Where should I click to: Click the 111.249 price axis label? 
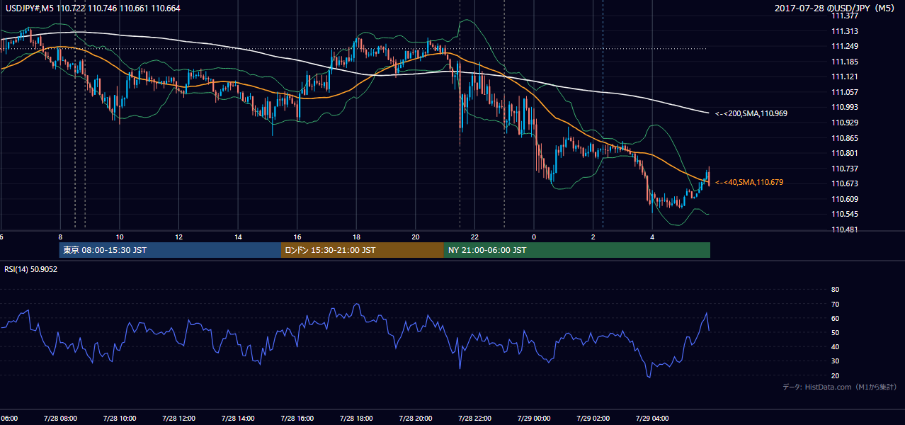click(x=845, y=47)
